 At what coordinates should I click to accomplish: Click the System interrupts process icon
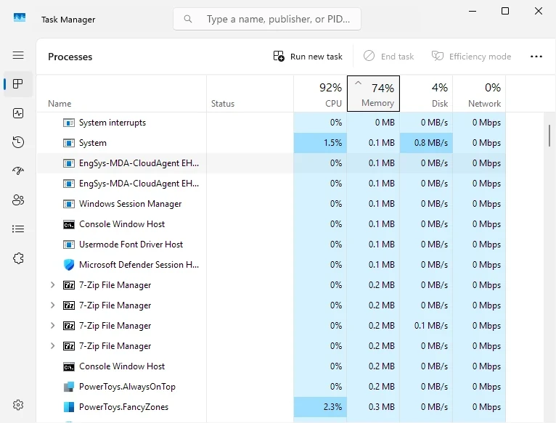point(69,123)
